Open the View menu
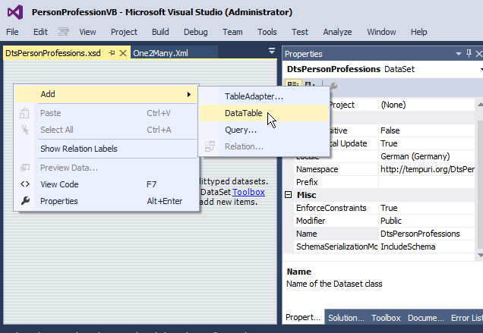The height and width of the screenshot is (333, 483). click(87, 32)
